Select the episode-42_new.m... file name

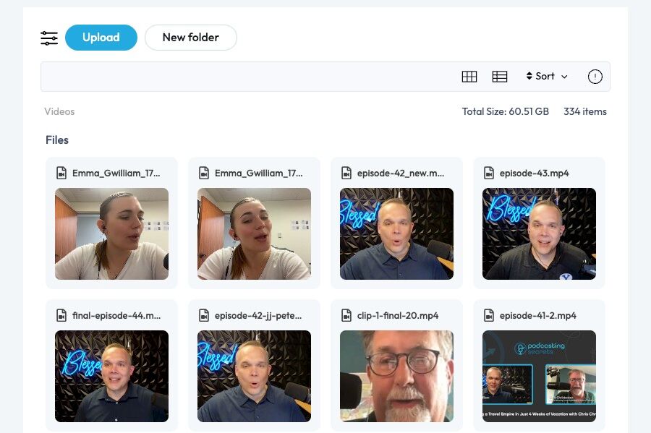[x=400, y=173]
